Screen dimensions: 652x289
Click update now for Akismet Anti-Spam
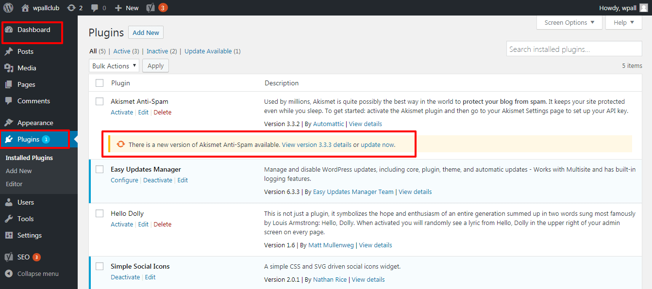point(378,144)
